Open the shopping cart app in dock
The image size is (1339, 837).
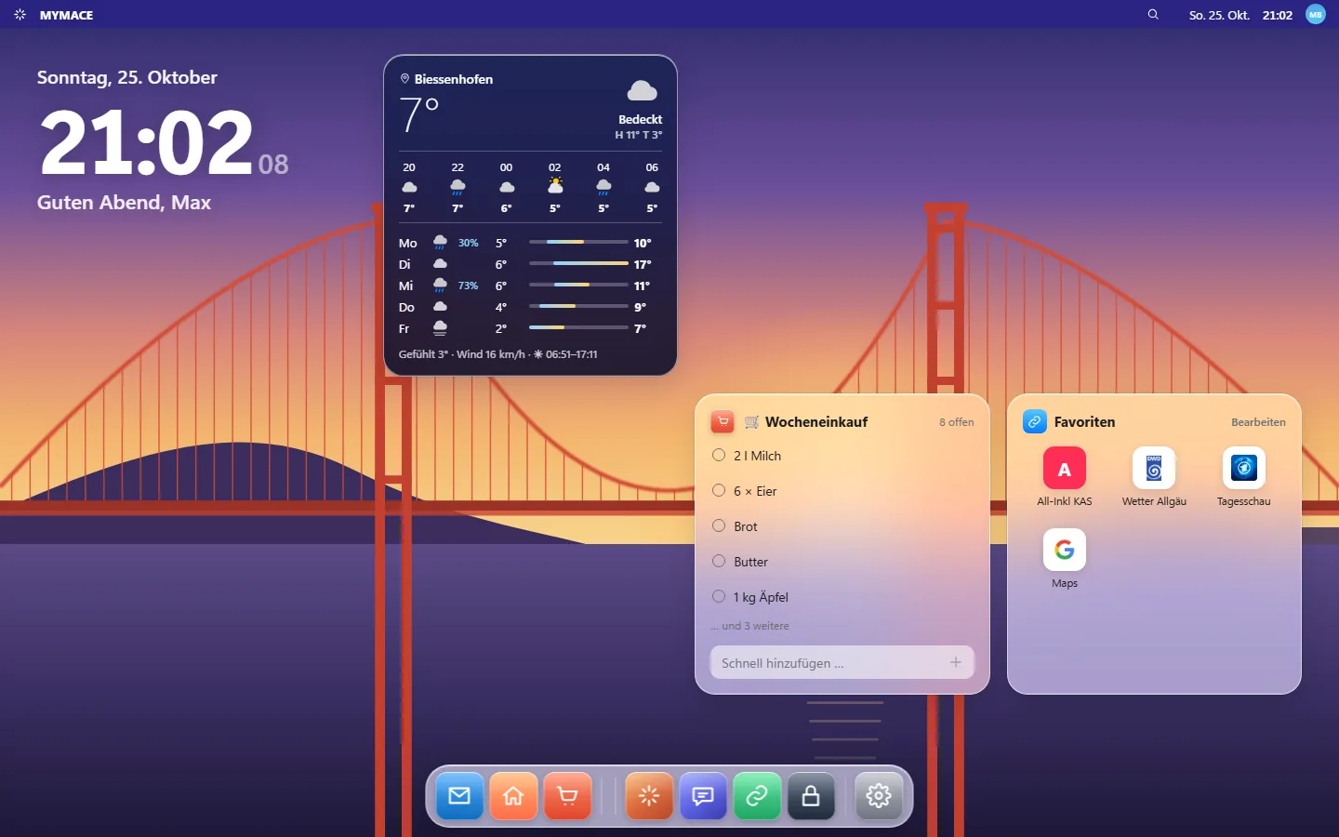[x=567, y=796]
